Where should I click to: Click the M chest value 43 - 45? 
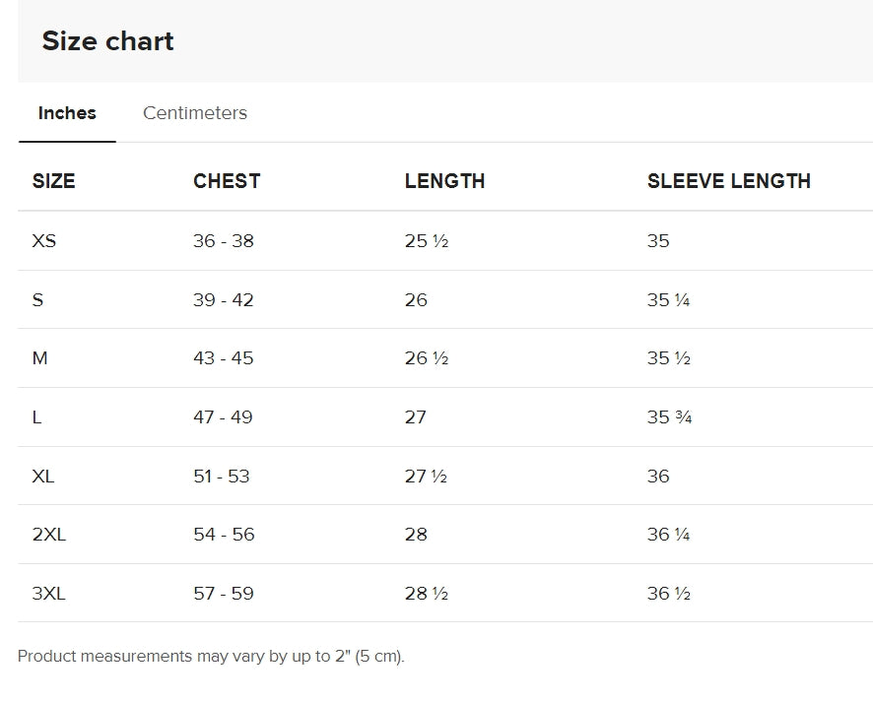(224, 357)
